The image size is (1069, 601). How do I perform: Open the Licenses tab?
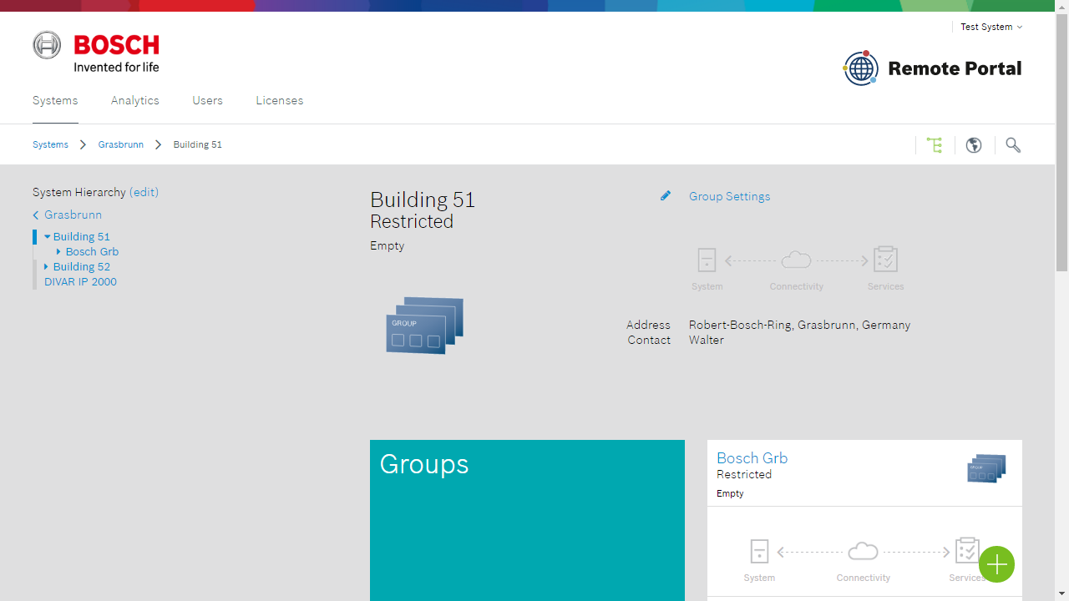coord(280,100)
